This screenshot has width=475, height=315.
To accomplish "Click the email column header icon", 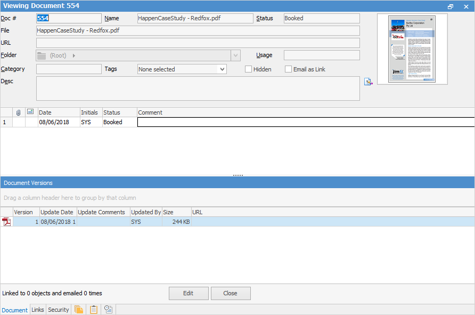I will click(30, 112).
